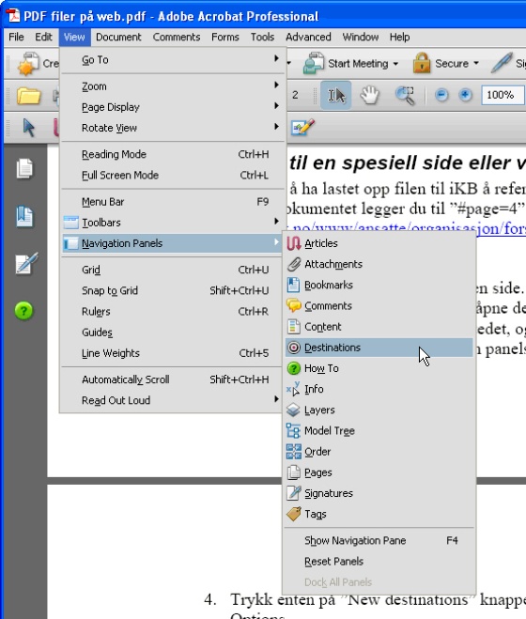Image resolution: width=526 pixels, height=619 pixels.
Task: Toggle Automatically Scroll
Action: pos(173,379)
